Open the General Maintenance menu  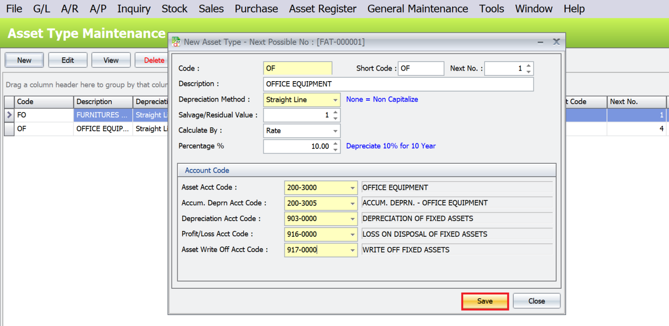point(418,9)
